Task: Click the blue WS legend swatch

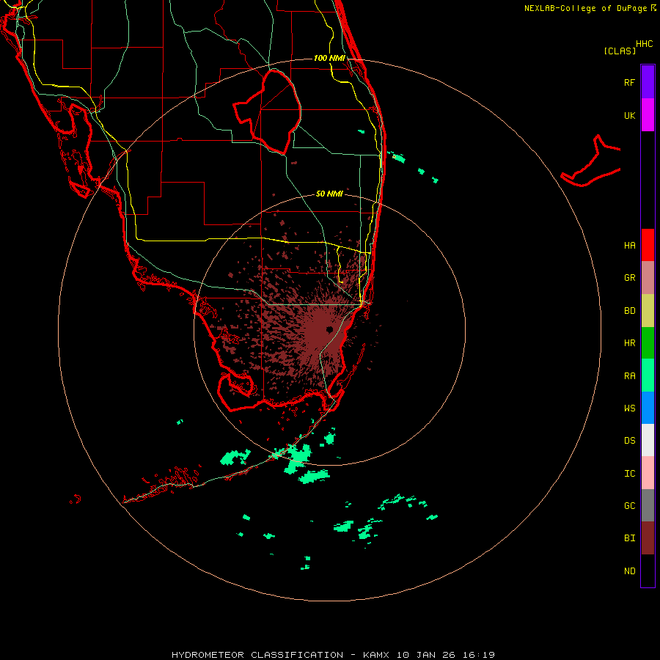Action: pos(648,408)
